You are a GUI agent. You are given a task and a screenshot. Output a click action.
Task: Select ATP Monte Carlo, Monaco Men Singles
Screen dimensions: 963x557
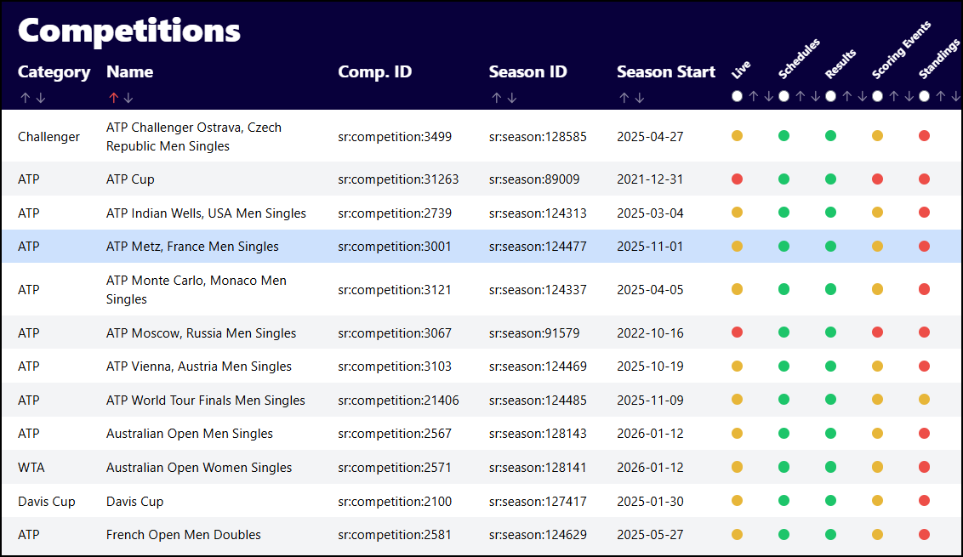(x=196, y=289)
